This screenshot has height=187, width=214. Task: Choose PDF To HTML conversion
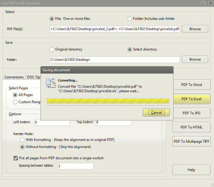point(191,127)
